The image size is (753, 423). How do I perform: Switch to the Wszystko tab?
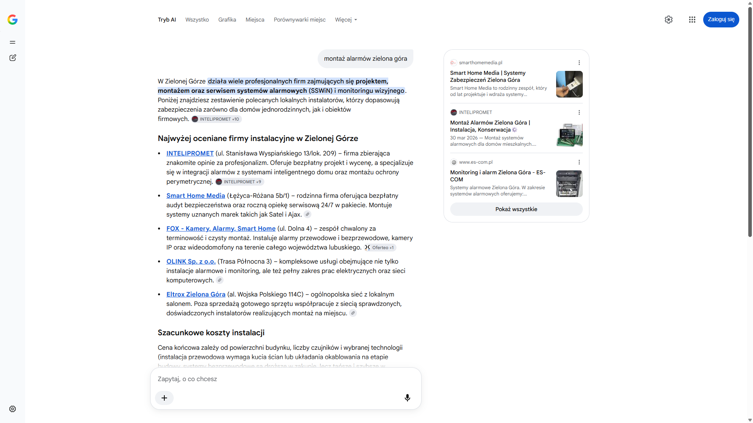(x=197, y=20)
